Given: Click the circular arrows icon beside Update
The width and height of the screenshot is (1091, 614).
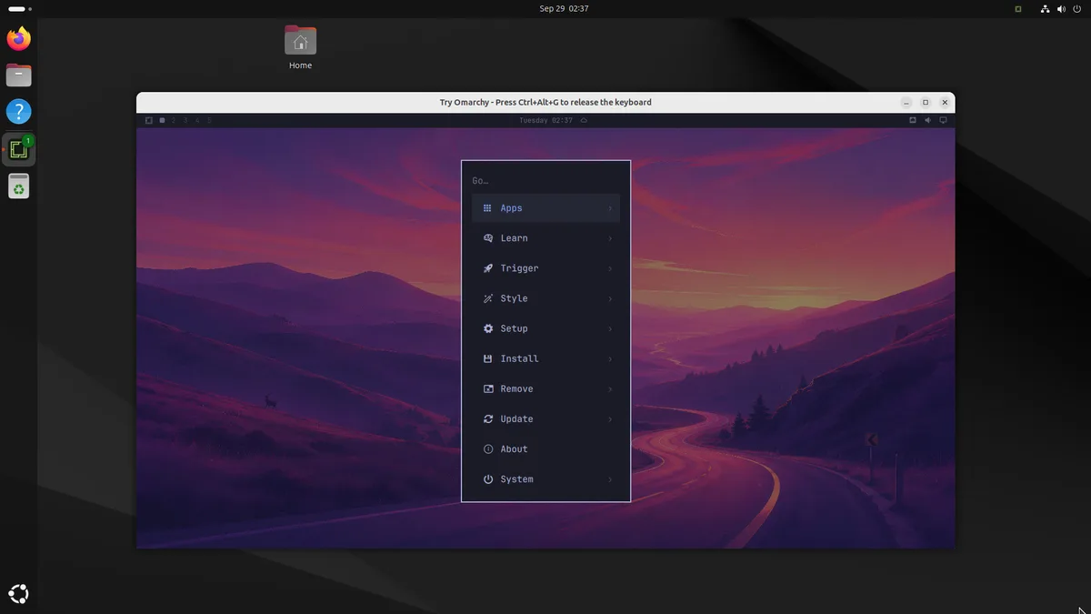Looking at the screenshot, I should (487, 419).
